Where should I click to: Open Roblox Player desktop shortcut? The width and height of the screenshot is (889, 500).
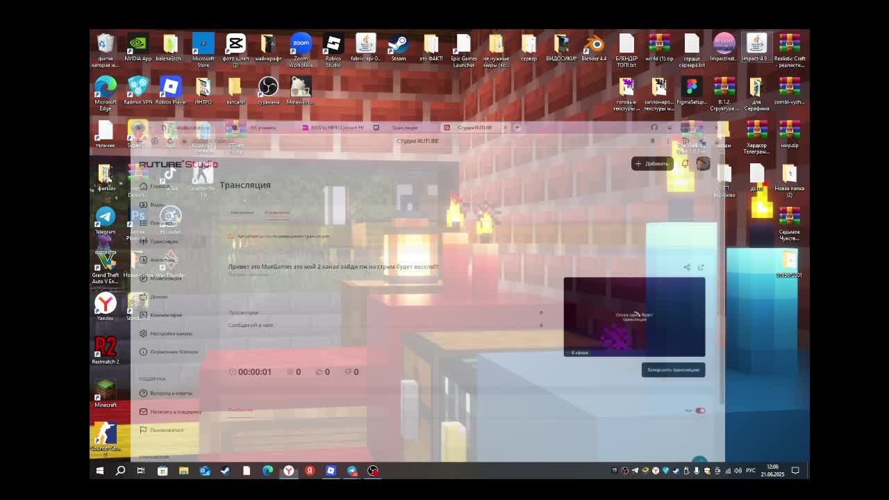tap(170, 92)
